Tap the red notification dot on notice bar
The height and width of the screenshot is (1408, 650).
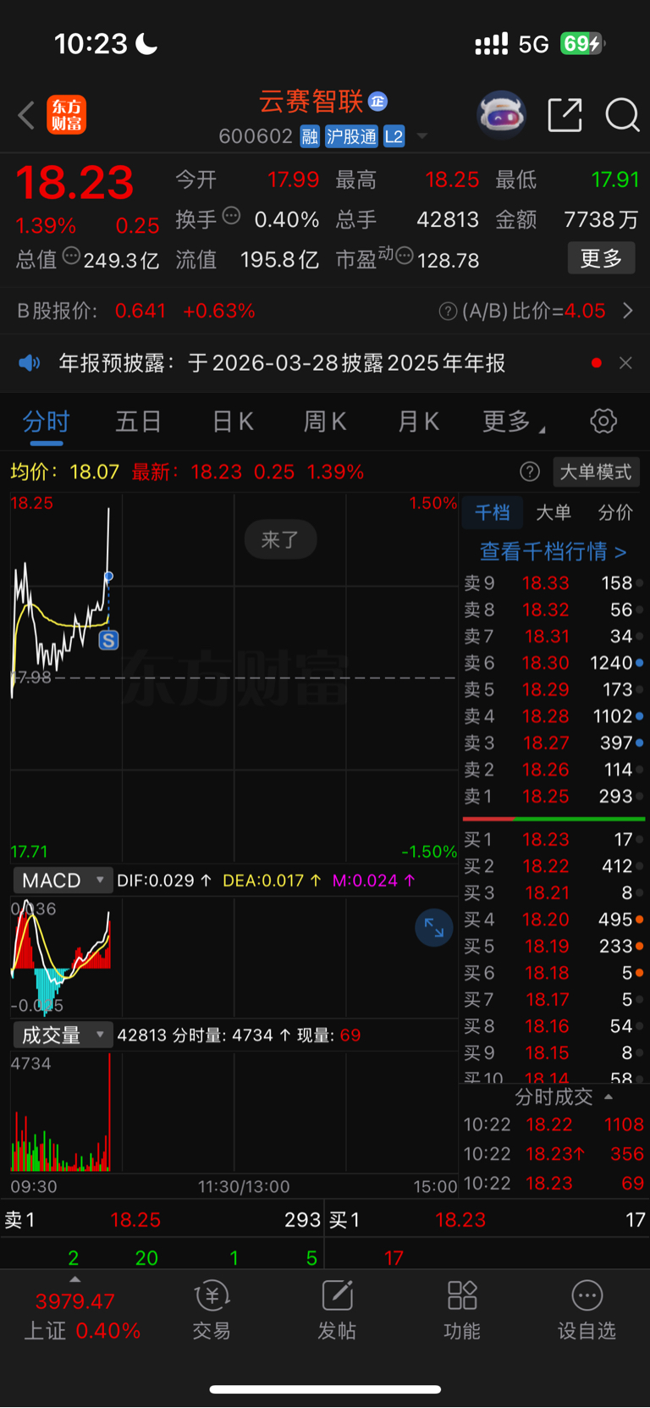click(597, 363)
